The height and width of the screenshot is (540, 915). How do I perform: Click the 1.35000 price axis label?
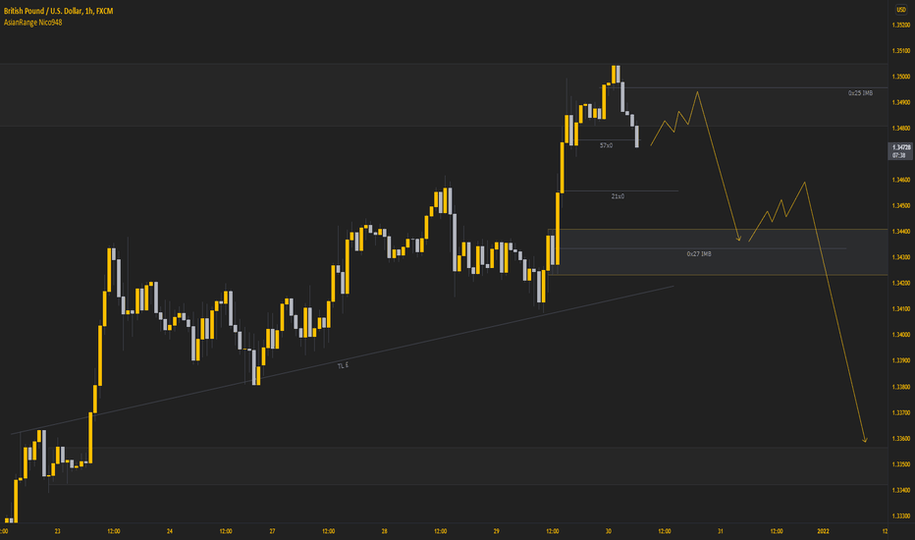(x=901, y=77)
